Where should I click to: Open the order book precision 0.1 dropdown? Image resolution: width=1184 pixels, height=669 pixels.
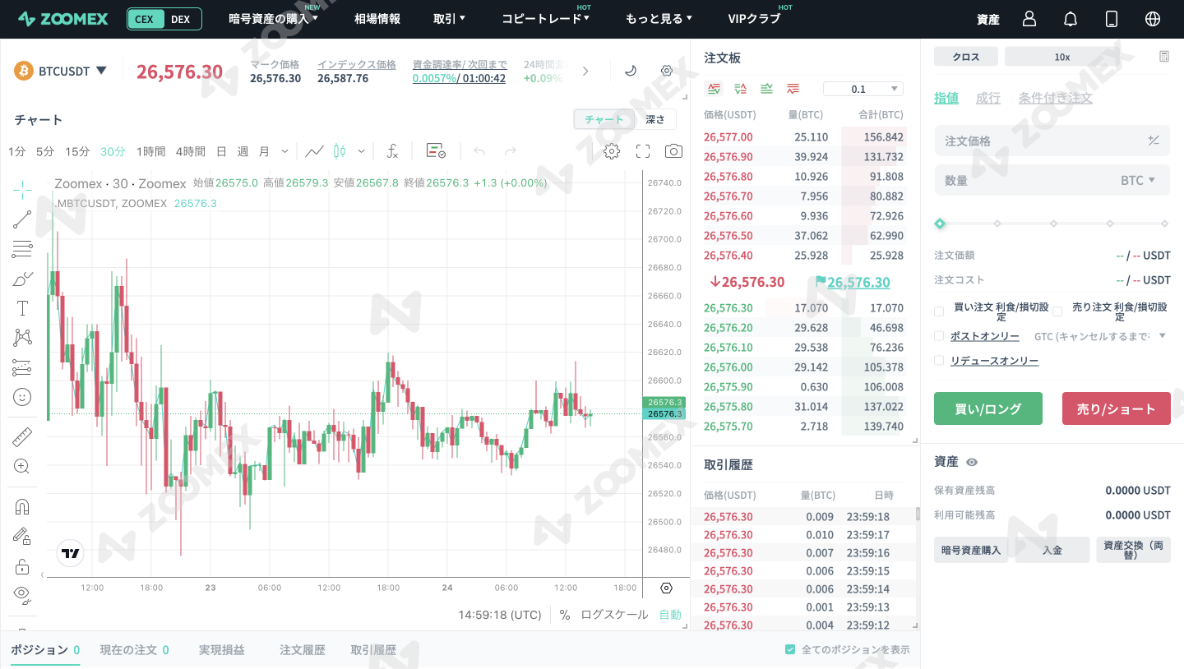(x=863, y=88)
